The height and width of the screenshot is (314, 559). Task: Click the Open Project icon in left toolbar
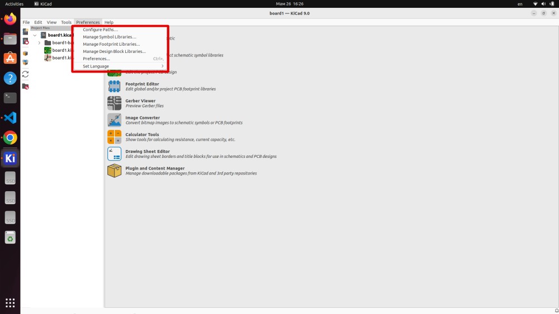[25, 41]
